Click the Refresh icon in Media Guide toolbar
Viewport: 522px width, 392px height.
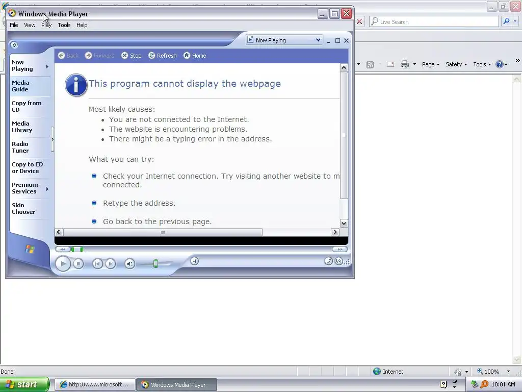(151, 55)
